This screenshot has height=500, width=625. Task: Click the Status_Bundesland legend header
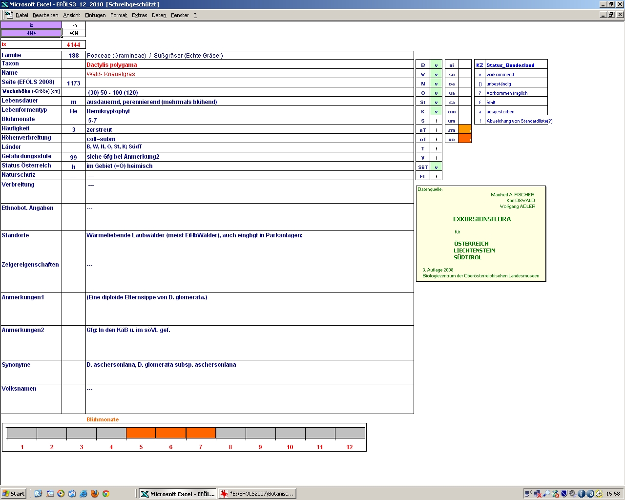click(510, 65)
